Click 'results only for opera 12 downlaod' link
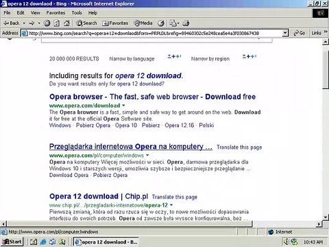329x247 pixels. click(141, 84)
